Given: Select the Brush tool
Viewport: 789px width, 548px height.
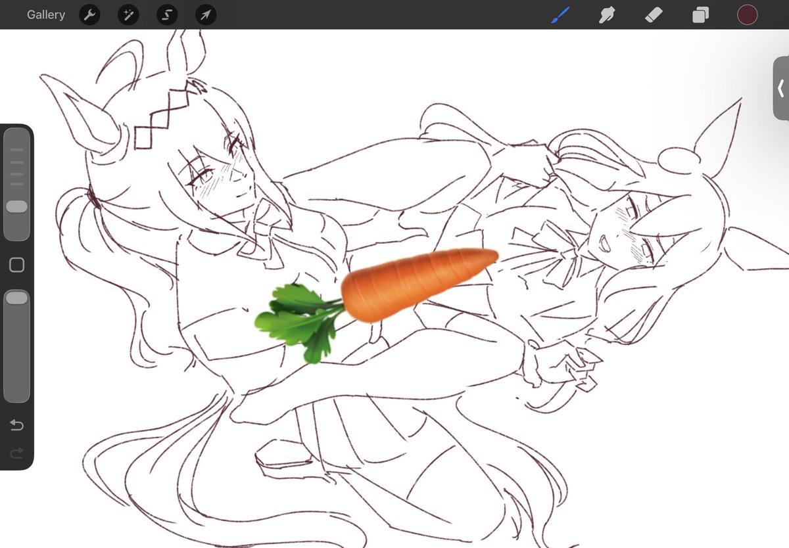Looking at the screenshot, I should click(x=560, y=14).
